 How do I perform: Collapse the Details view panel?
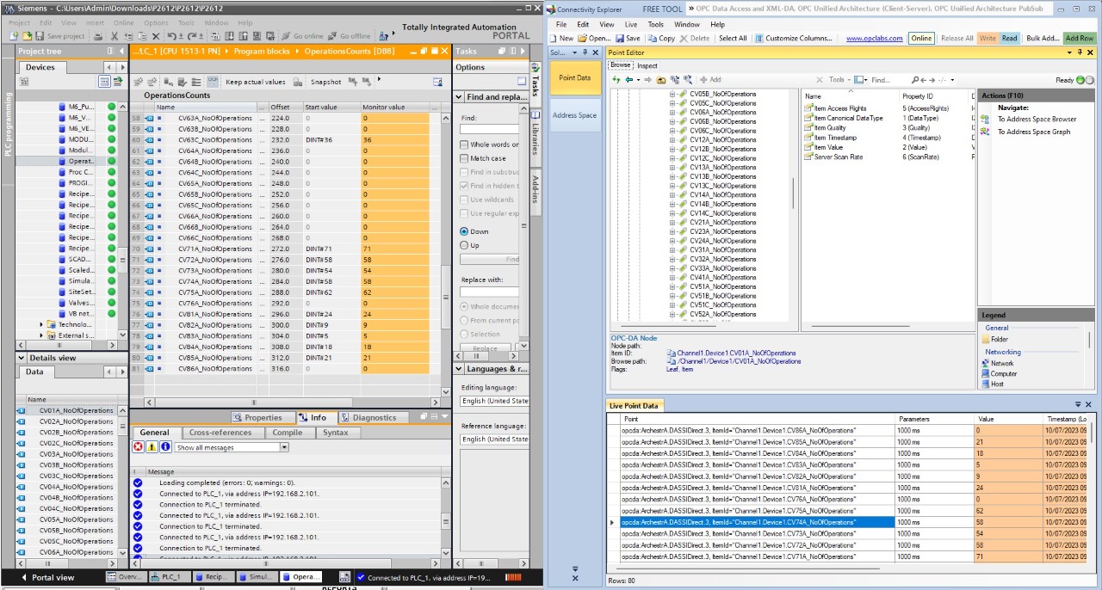(x=22, y=358)
